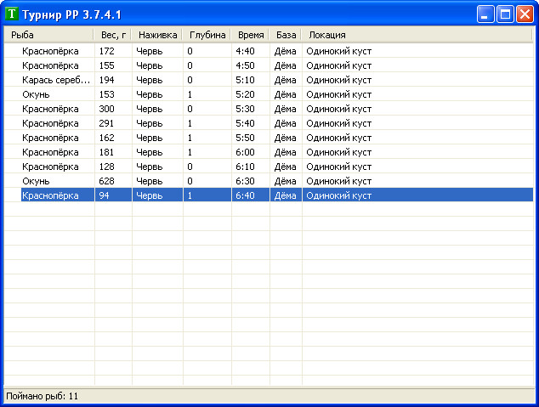The width and height of the screenshot is (539, 407).
Task: Select the Окунь row weighing 153
Action: pyautogui.click(x=269, y=94)
